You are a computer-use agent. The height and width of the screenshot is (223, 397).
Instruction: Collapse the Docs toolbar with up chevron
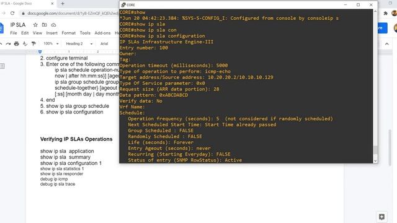pyautogui.click(x=387, y=44)
